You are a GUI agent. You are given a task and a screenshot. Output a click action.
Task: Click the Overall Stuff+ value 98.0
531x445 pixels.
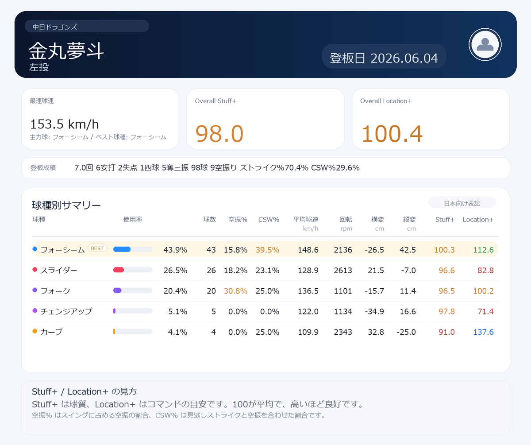click(219, 134)
